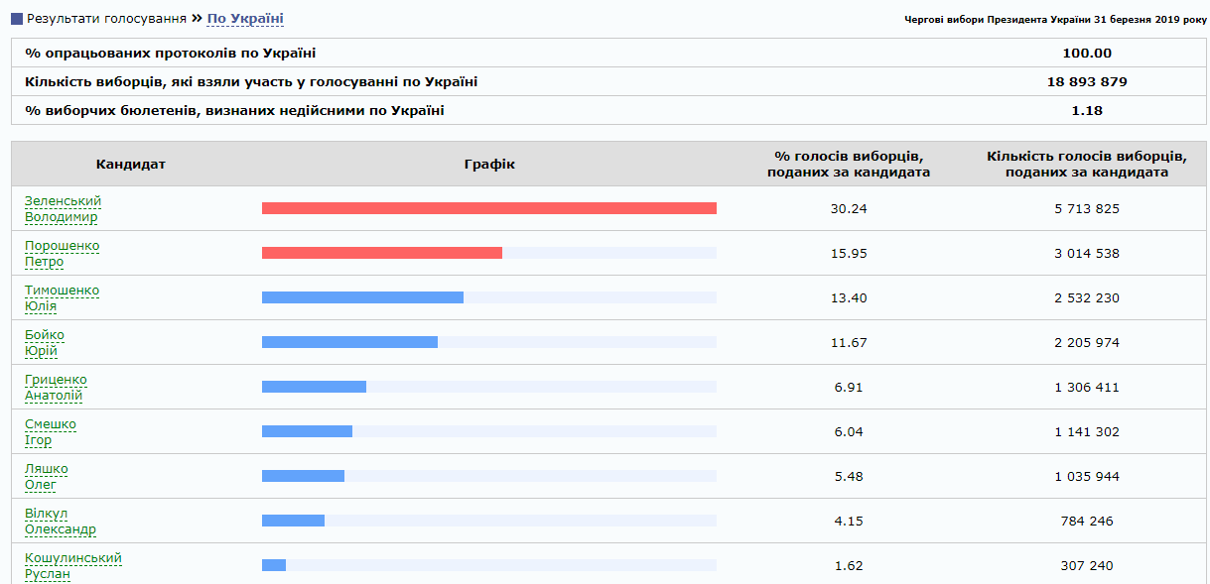The height and width of the screenshot is (584, 1210).
Task: Open Смешко Ігор candidate details
Action: point(50,432)
